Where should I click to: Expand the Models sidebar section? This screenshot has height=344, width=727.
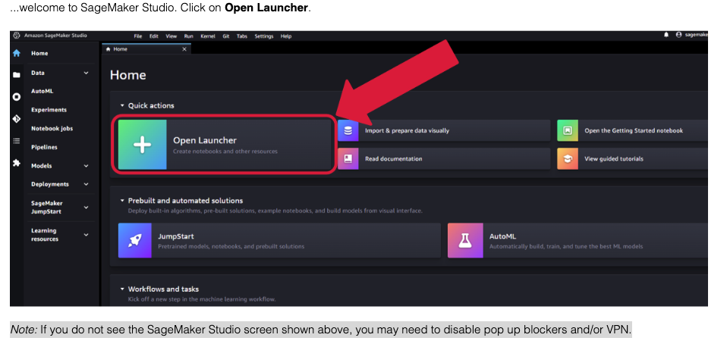[x=86, y=166]
